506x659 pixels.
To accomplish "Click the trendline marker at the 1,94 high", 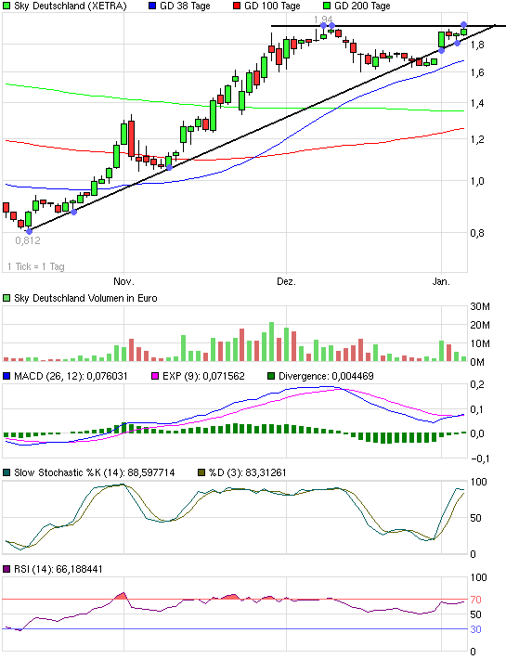I will (x=323, y=26).
